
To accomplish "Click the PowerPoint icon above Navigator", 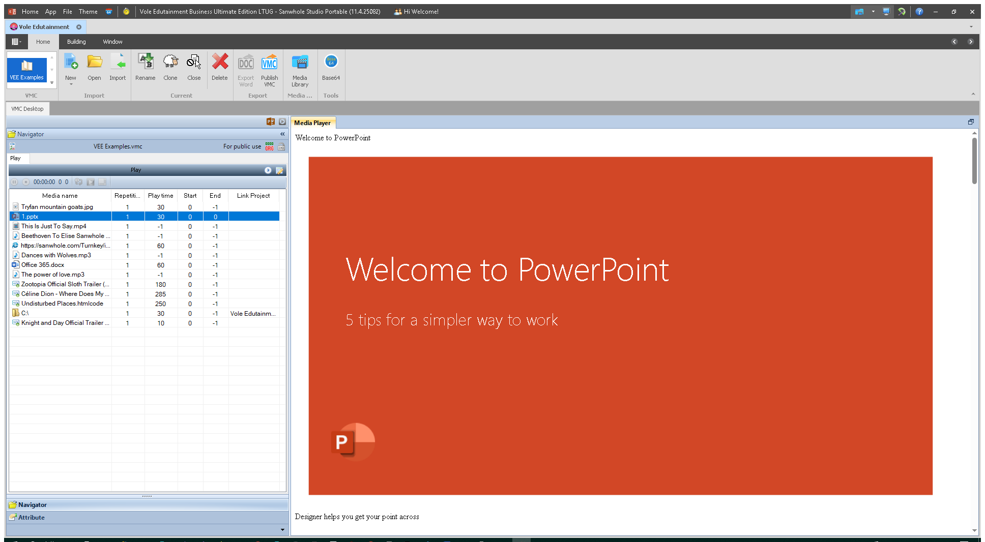I will point(271,122).
